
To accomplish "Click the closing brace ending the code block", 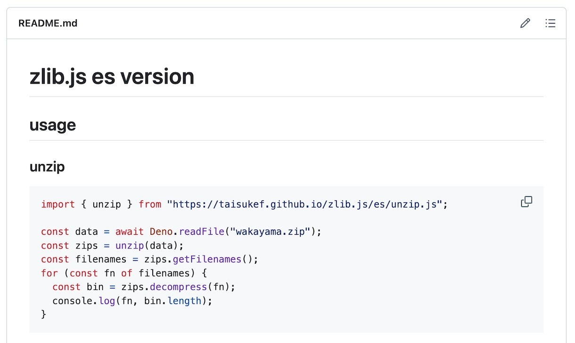I will point(44,314).
